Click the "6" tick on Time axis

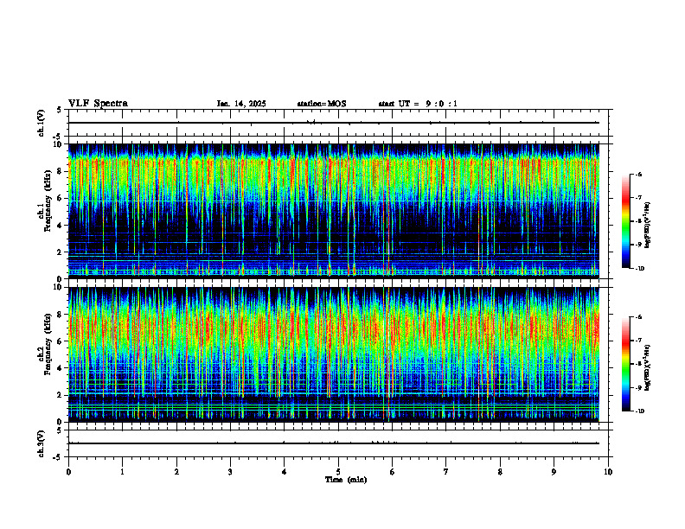393,472
